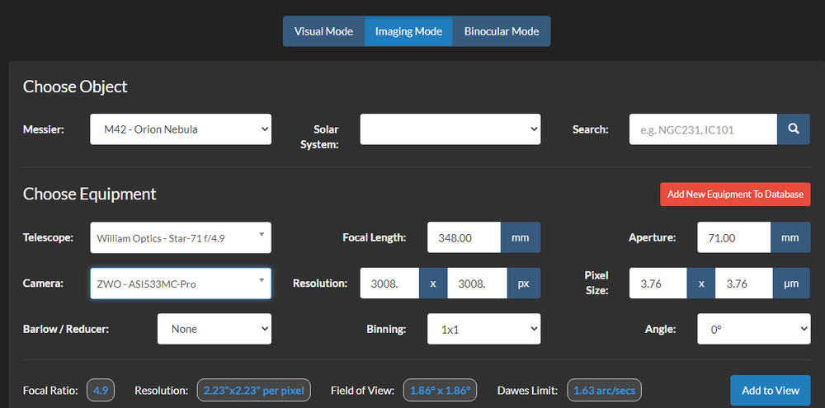Viewport: 825px width, 408px height.
Task: Click the object search input field
Action: tap(703, 129)
